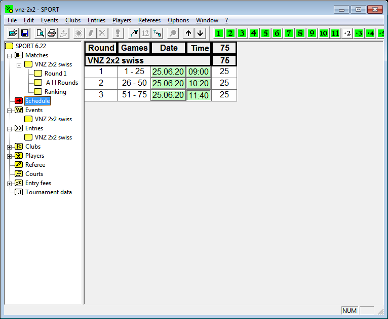388x319 pixels.
Task: Open the Ranking item under Matches
Action: click(55, 92)
